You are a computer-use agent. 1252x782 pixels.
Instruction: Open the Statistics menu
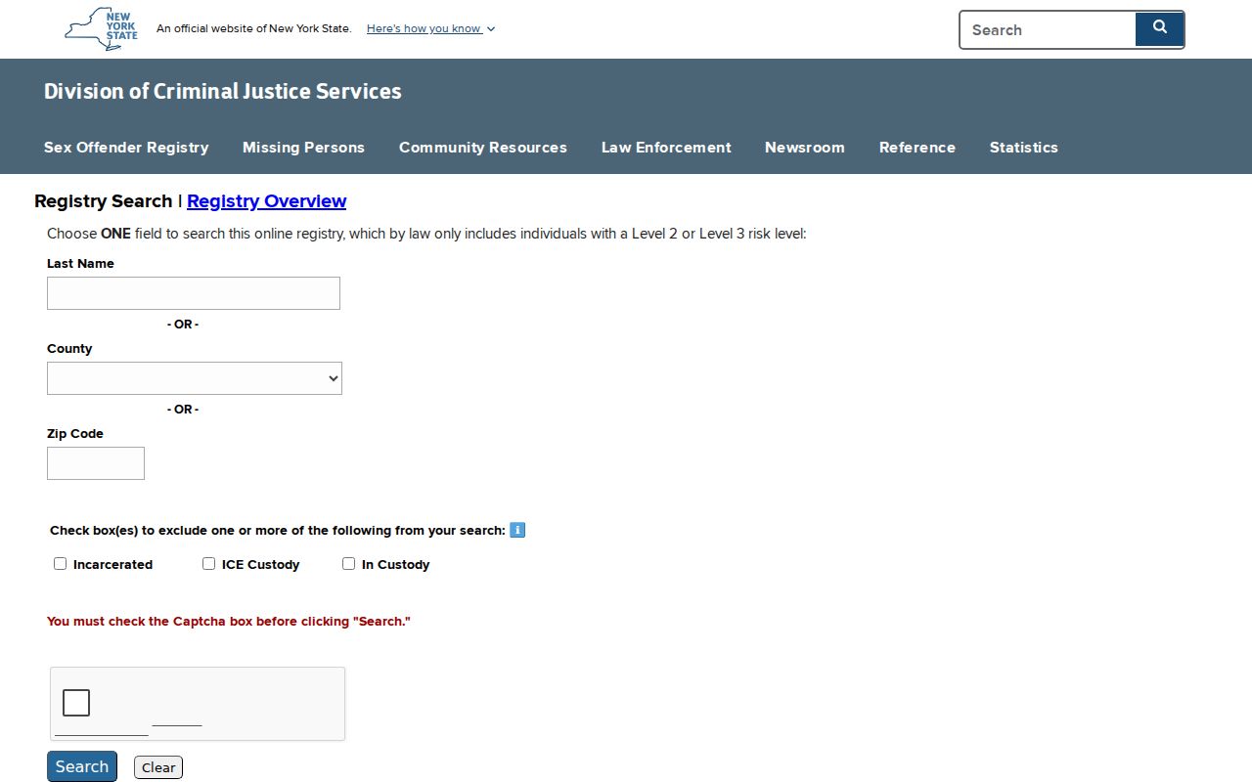(1024, 148)
